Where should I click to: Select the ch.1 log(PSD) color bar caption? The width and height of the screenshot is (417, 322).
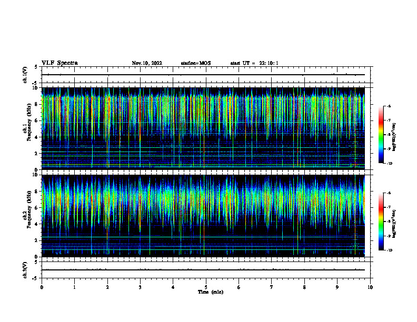click(x=394, y=137)
